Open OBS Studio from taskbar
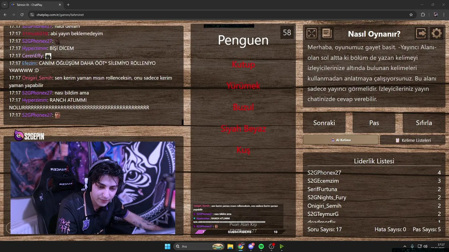Image resolution: width=449 pixels, height=252 pixels. click(x=272, y=246)
